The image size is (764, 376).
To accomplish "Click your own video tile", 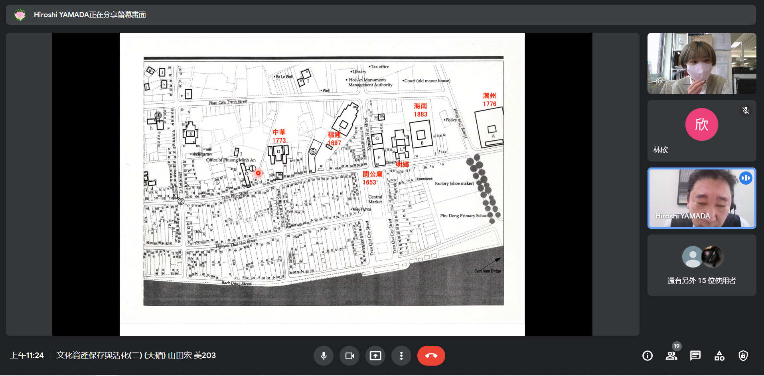I will coord(701,63).
